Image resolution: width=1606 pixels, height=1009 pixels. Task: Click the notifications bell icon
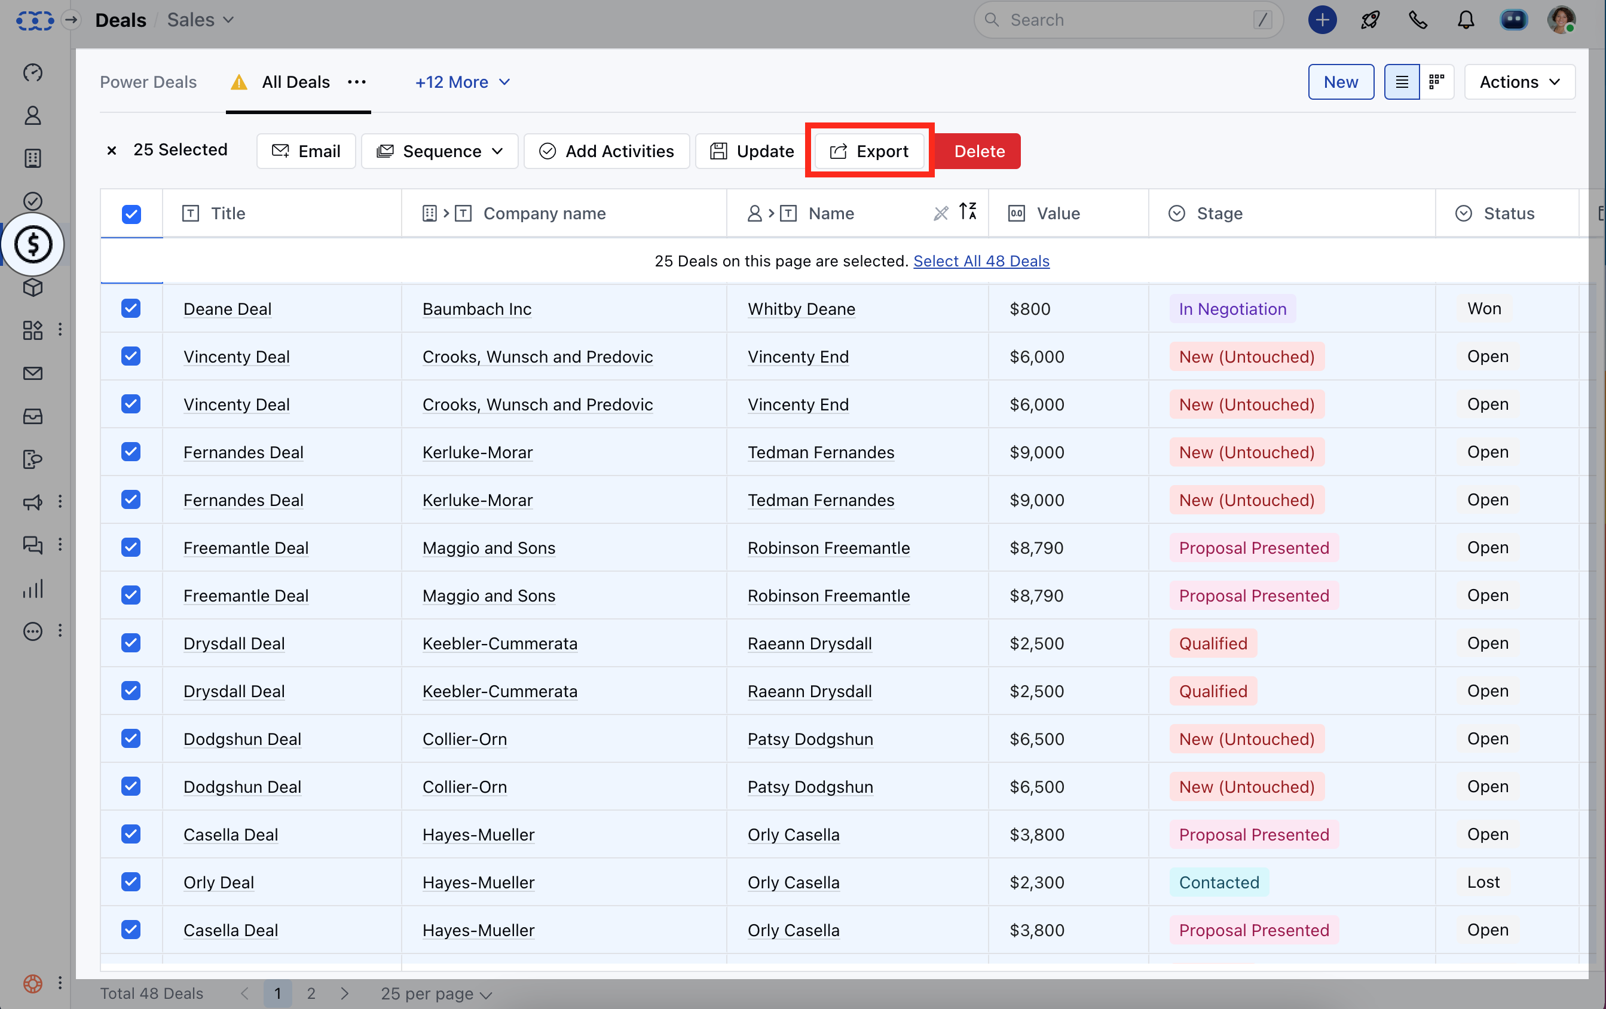(1466, 20)
